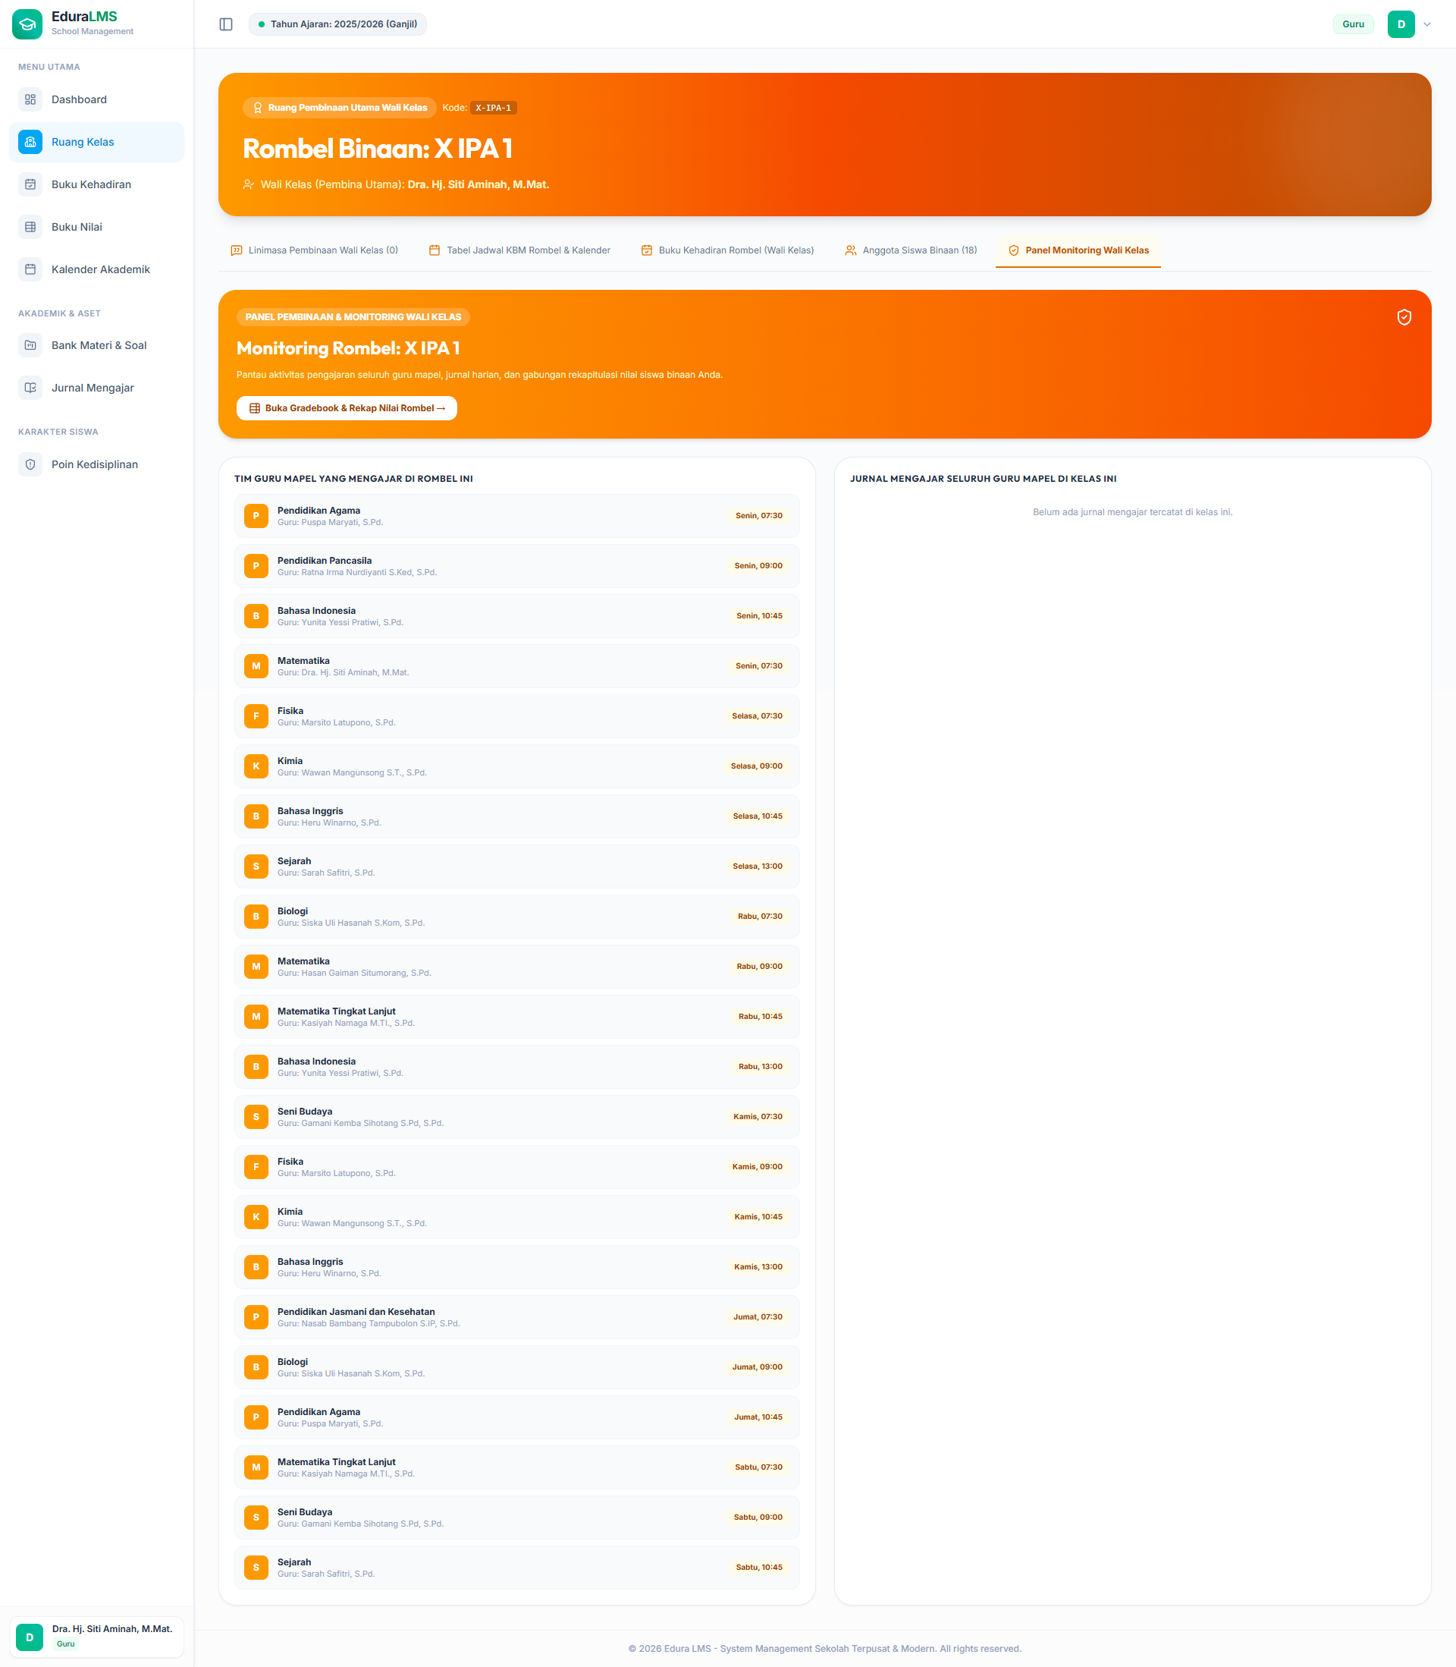This screenshot has height=1667, width=1456.
Task: Click Tahun Ajaran 2025/2026 (Ganjil) pill
Action: pos(337,24)
